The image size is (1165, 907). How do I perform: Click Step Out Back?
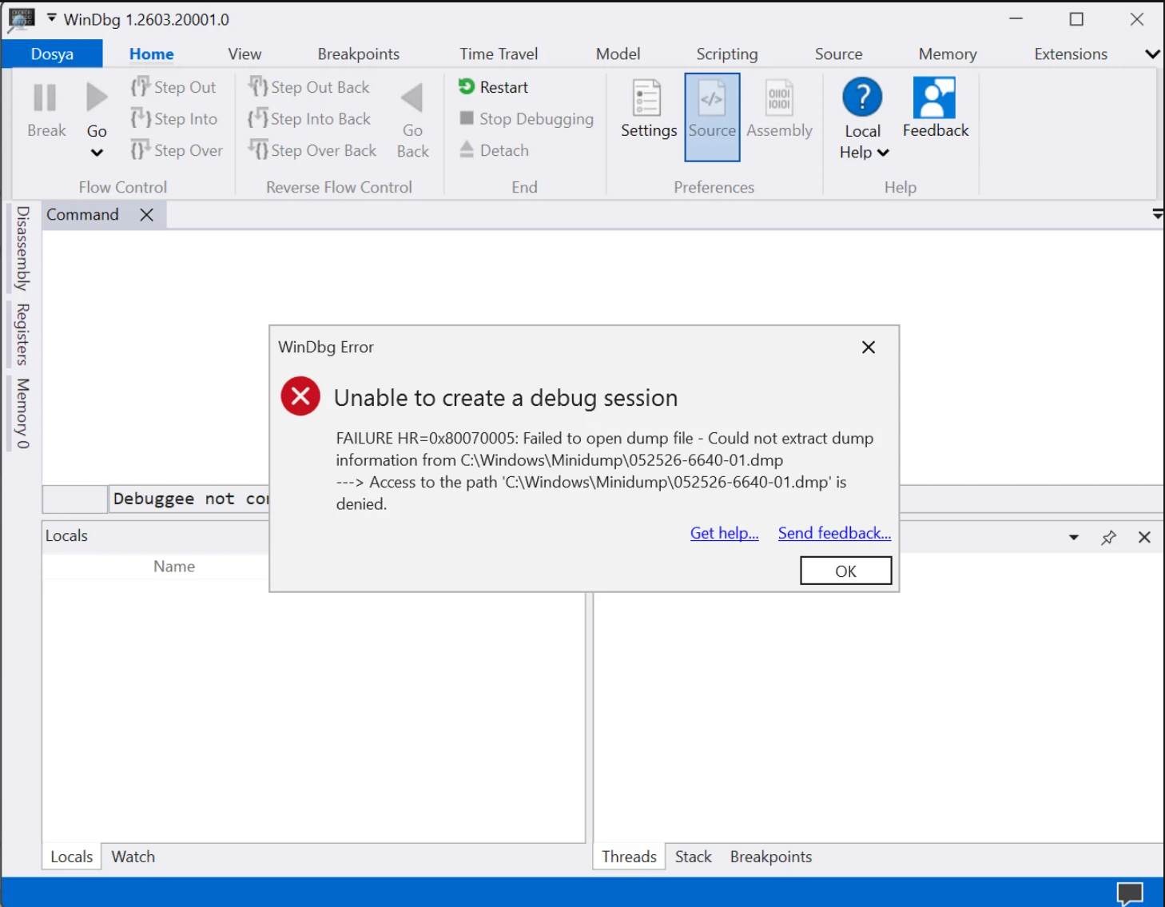(x=308, y=87)
